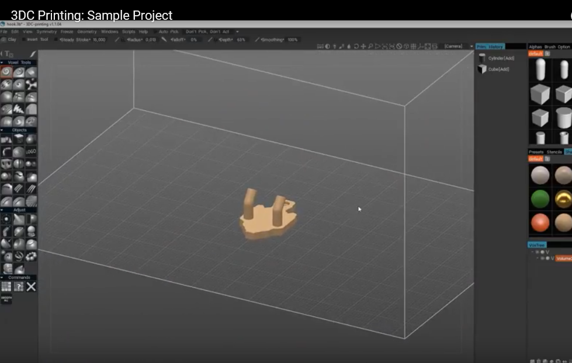Open the grid layout command icon
The height and width of the screenshot is (363, 572).
6,287
